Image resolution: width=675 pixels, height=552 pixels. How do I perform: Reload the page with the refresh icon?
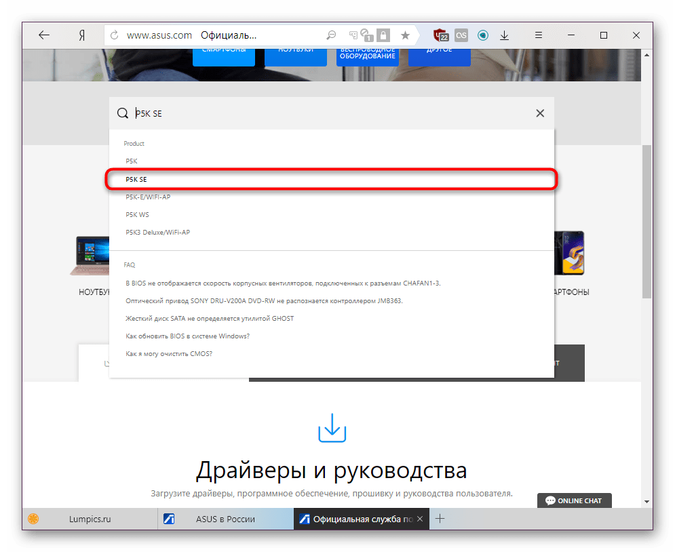(x=114, y=35)
